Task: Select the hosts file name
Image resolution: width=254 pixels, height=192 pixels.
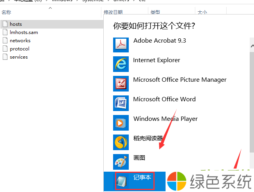Action: 16,24
